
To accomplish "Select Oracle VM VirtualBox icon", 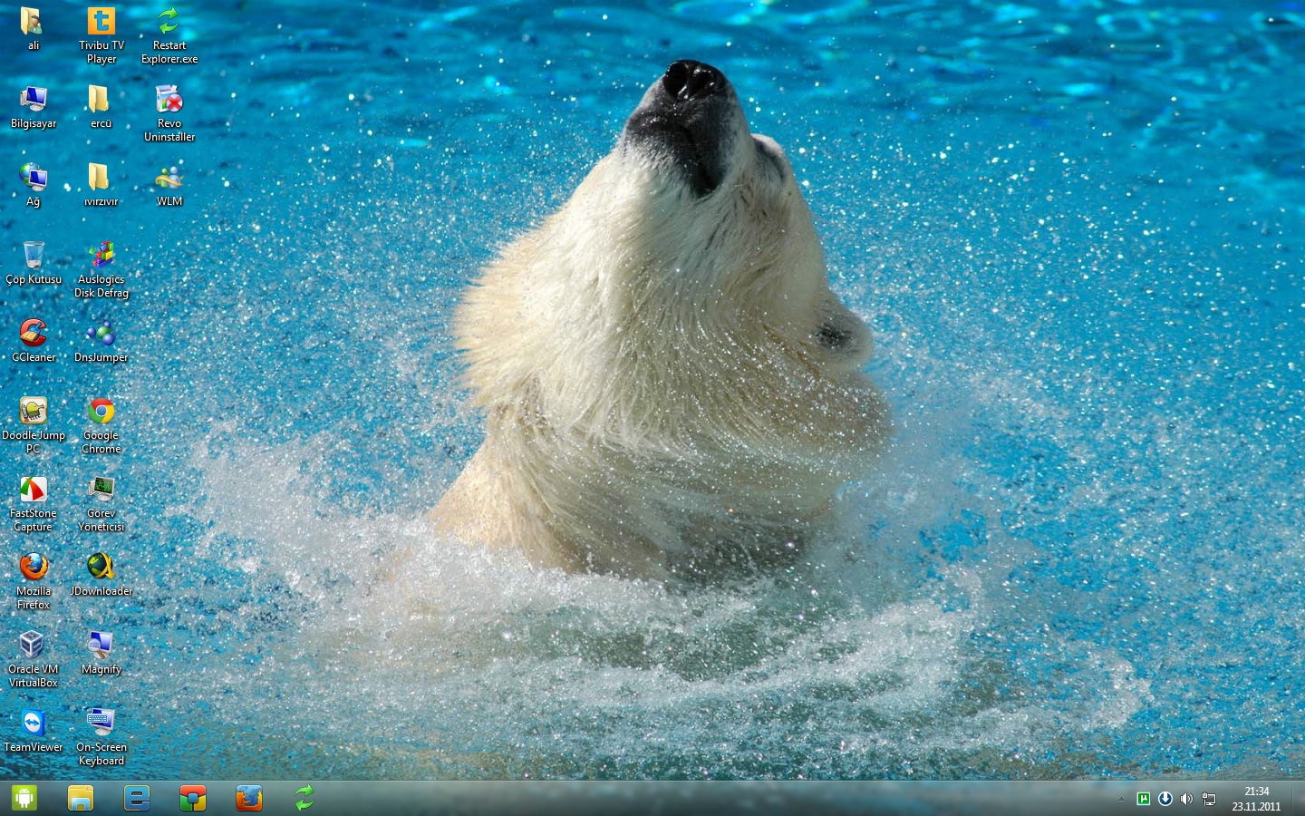I will pos(34,659).
